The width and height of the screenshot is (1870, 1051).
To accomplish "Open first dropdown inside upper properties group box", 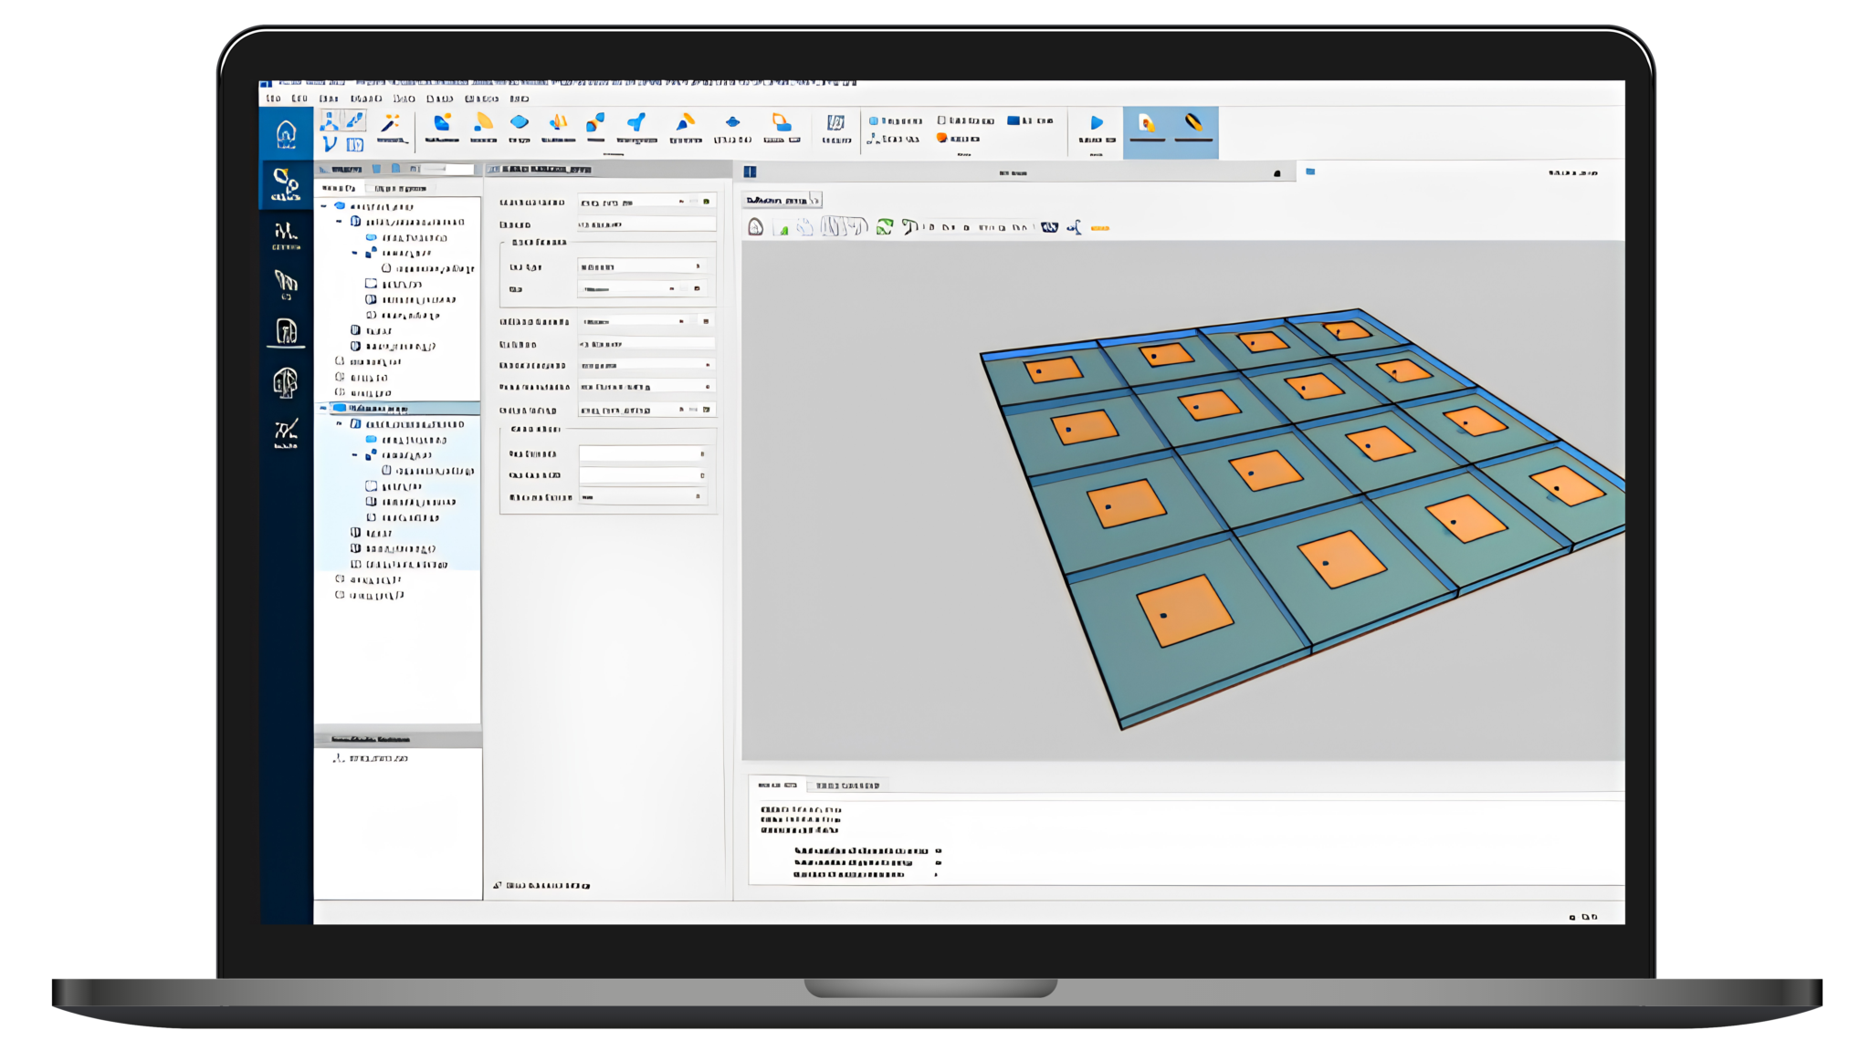I will point(642,266).
